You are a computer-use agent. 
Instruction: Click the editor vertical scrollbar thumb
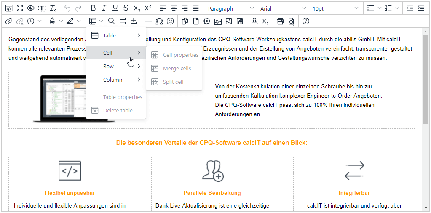pyautogui.click(x=426, y=79)
